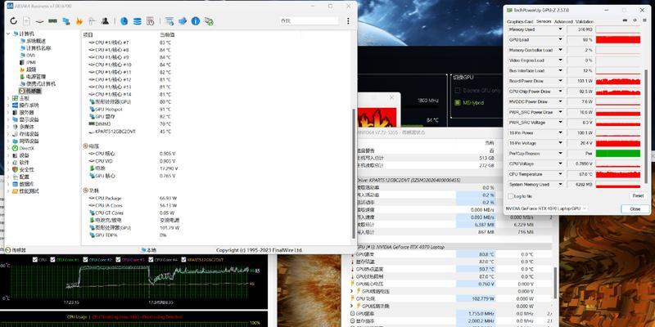Toggle the Discrete GPU only checkbox

pyautogui.click(x=458, y=90)
